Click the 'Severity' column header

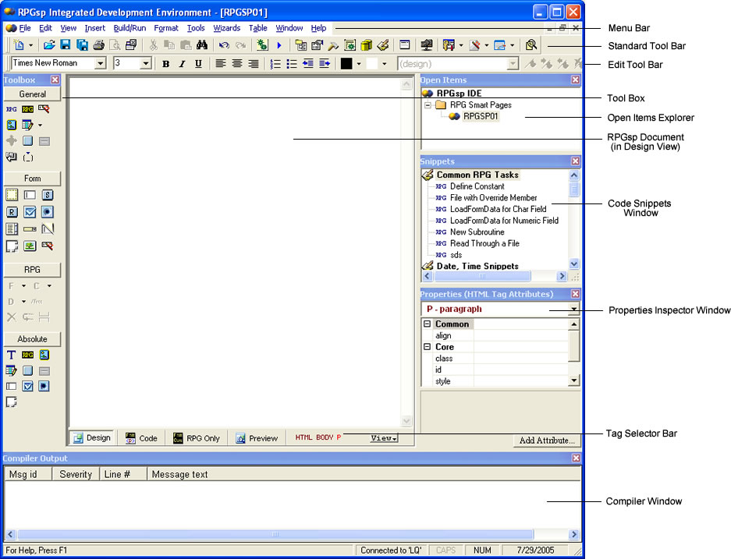(76, 474)
